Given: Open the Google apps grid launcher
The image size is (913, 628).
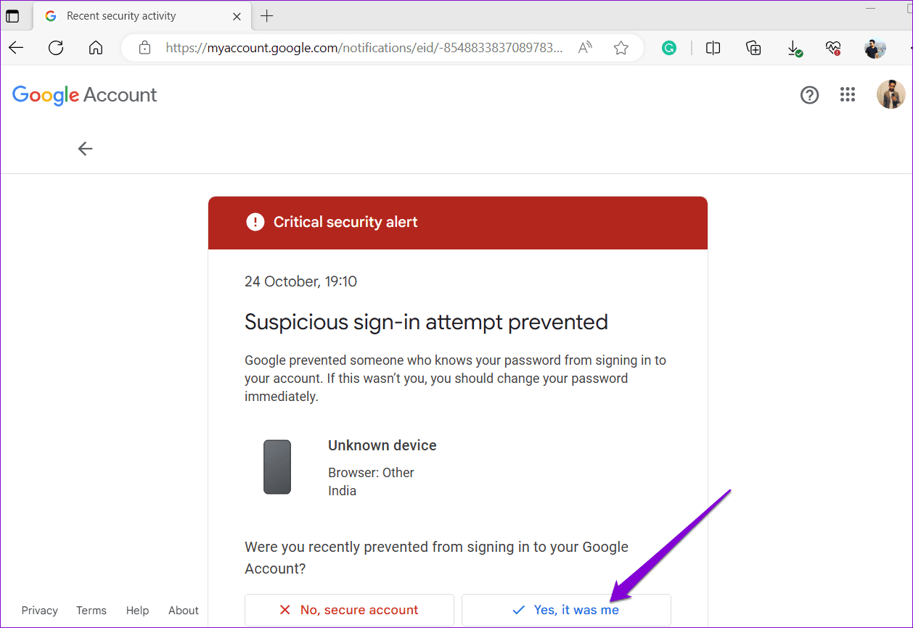Looking at the screenshot, I should pyautogui.click(x=847, y=94).
